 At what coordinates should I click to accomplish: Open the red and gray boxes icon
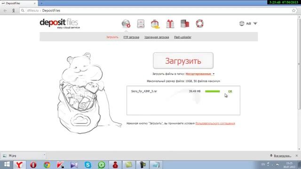pos(185,23)
